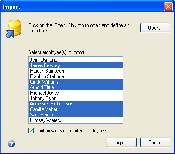This screenshot has height=154, width=175.
Task: Click the database import icon
Action: click(13, 29)
